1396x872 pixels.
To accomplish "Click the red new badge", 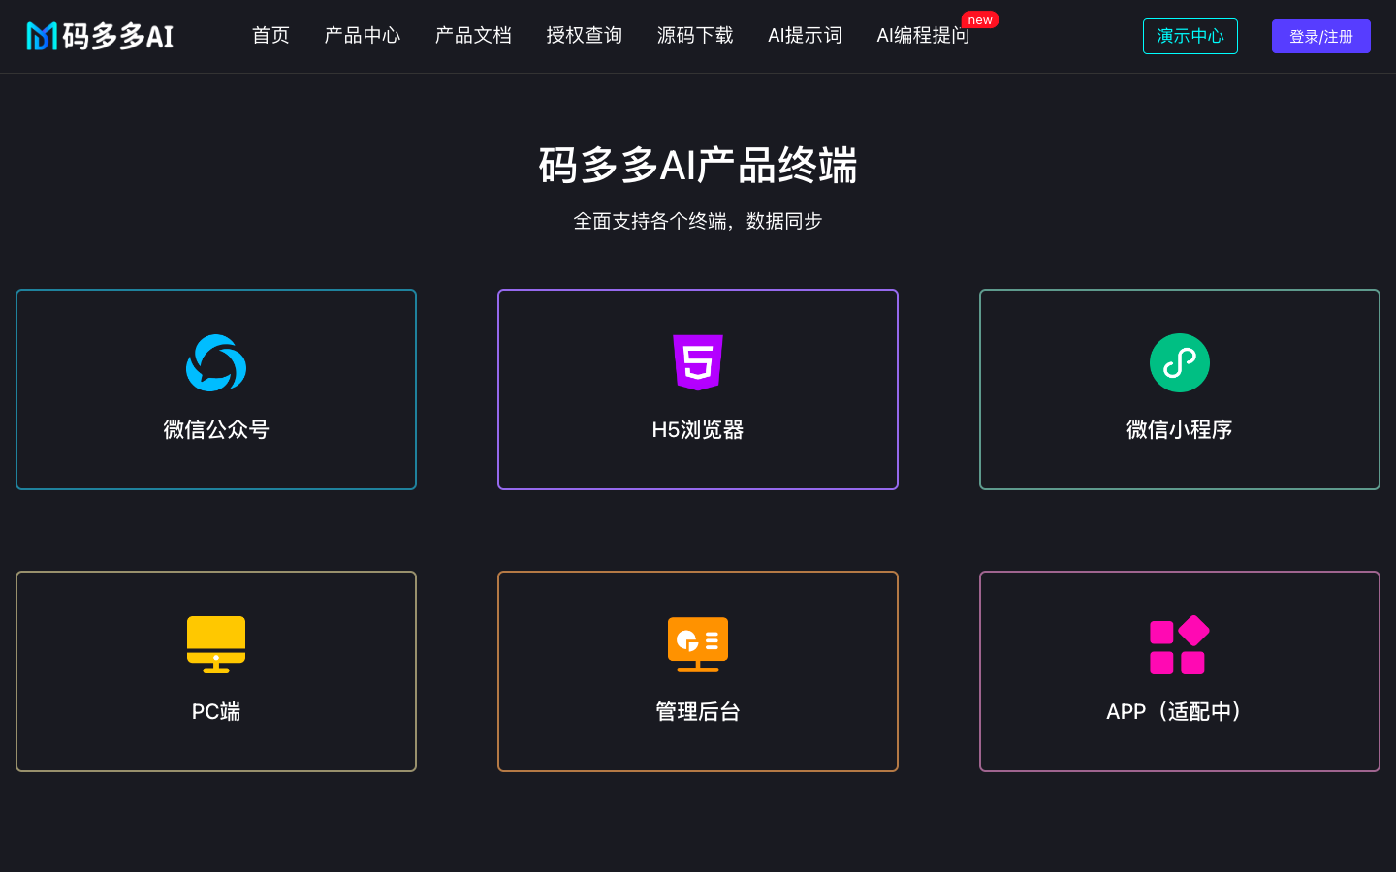I will click(x=980, y=18).
